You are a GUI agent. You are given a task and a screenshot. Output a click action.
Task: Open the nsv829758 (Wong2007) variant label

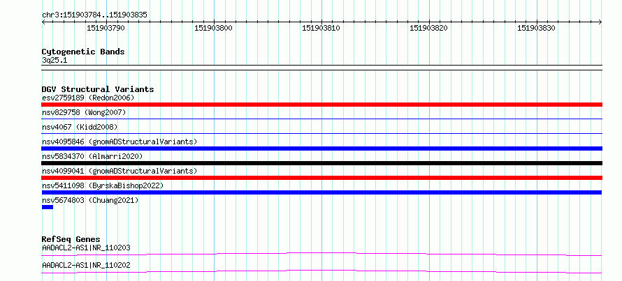[84, 112]
